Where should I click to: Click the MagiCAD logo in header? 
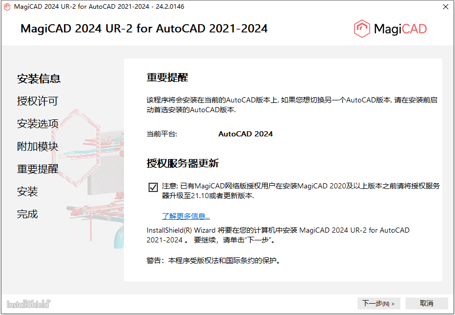(x=391, y=29)
